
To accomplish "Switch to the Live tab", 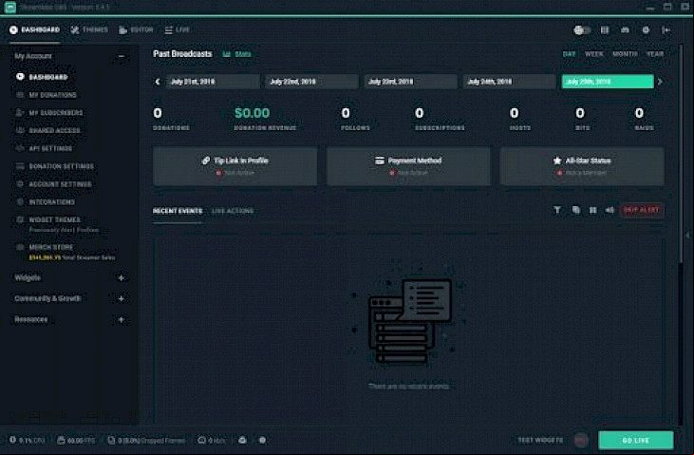I will [177, 29].
